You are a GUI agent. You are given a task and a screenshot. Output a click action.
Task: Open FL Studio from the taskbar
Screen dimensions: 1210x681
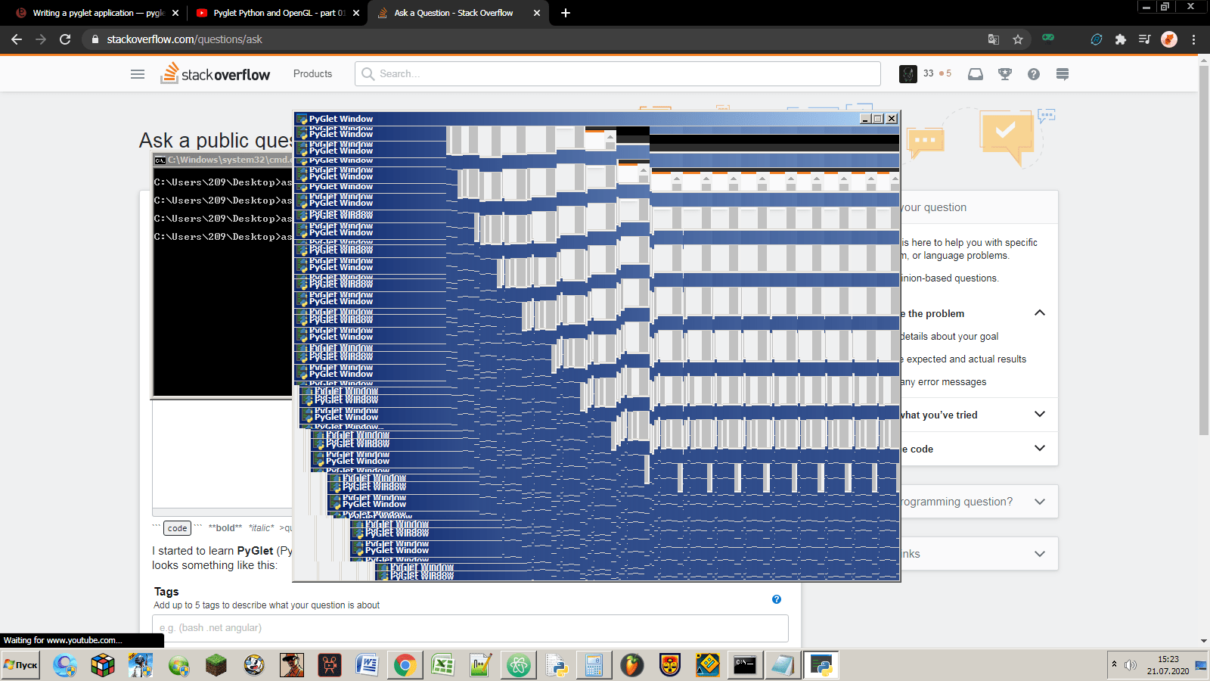pyautogui.click(x=632, y=665)
